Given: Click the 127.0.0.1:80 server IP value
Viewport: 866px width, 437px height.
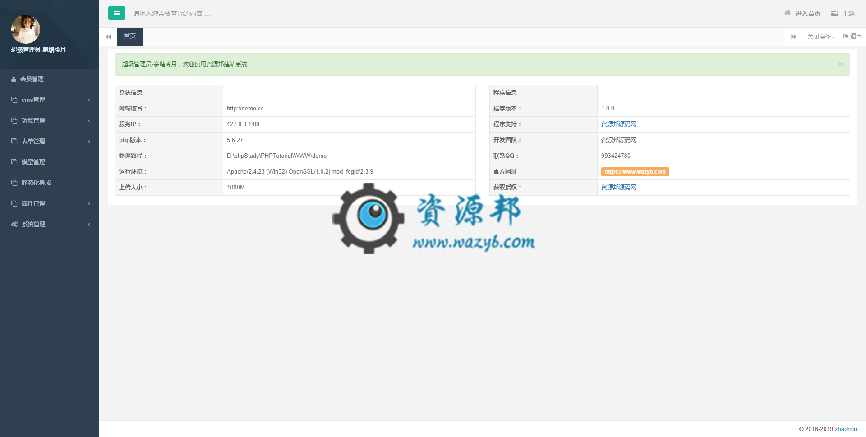Looking at the screenshot, I should click(243, 124).
